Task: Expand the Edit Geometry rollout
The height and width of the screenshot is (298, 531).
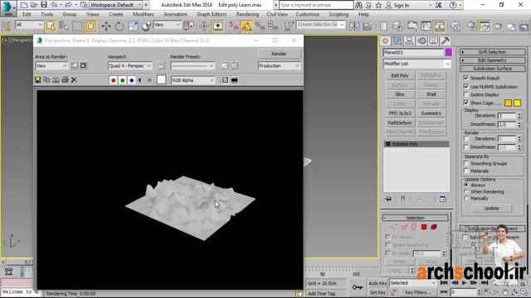Action: pyautogui.click(x=492, y=60)
